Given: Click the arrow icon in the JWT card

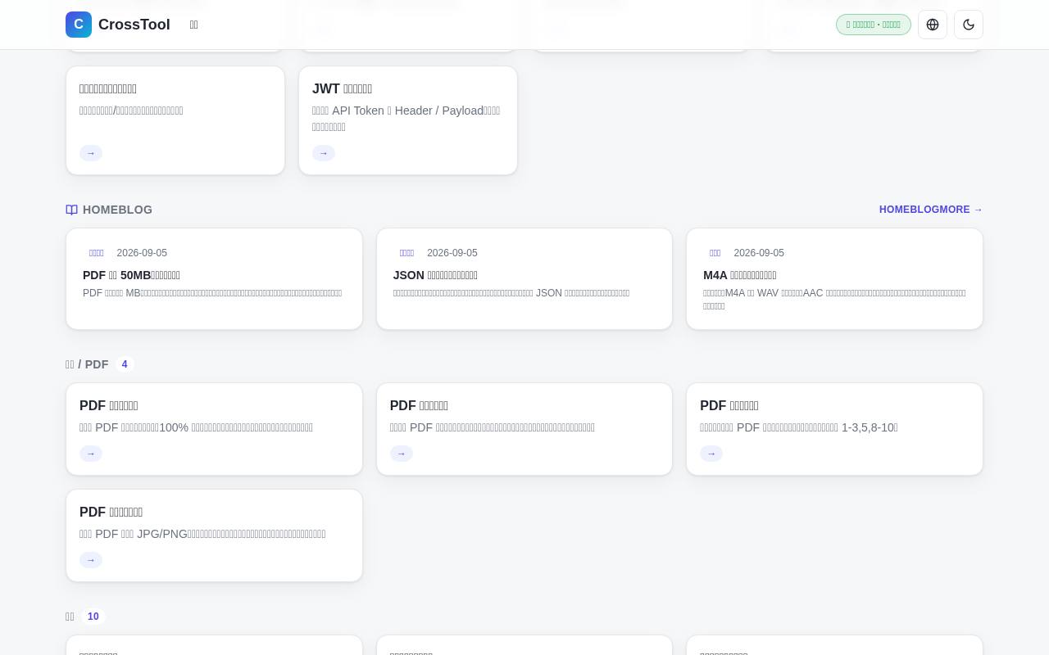Looking at the screenshot, I should [324, 153].
